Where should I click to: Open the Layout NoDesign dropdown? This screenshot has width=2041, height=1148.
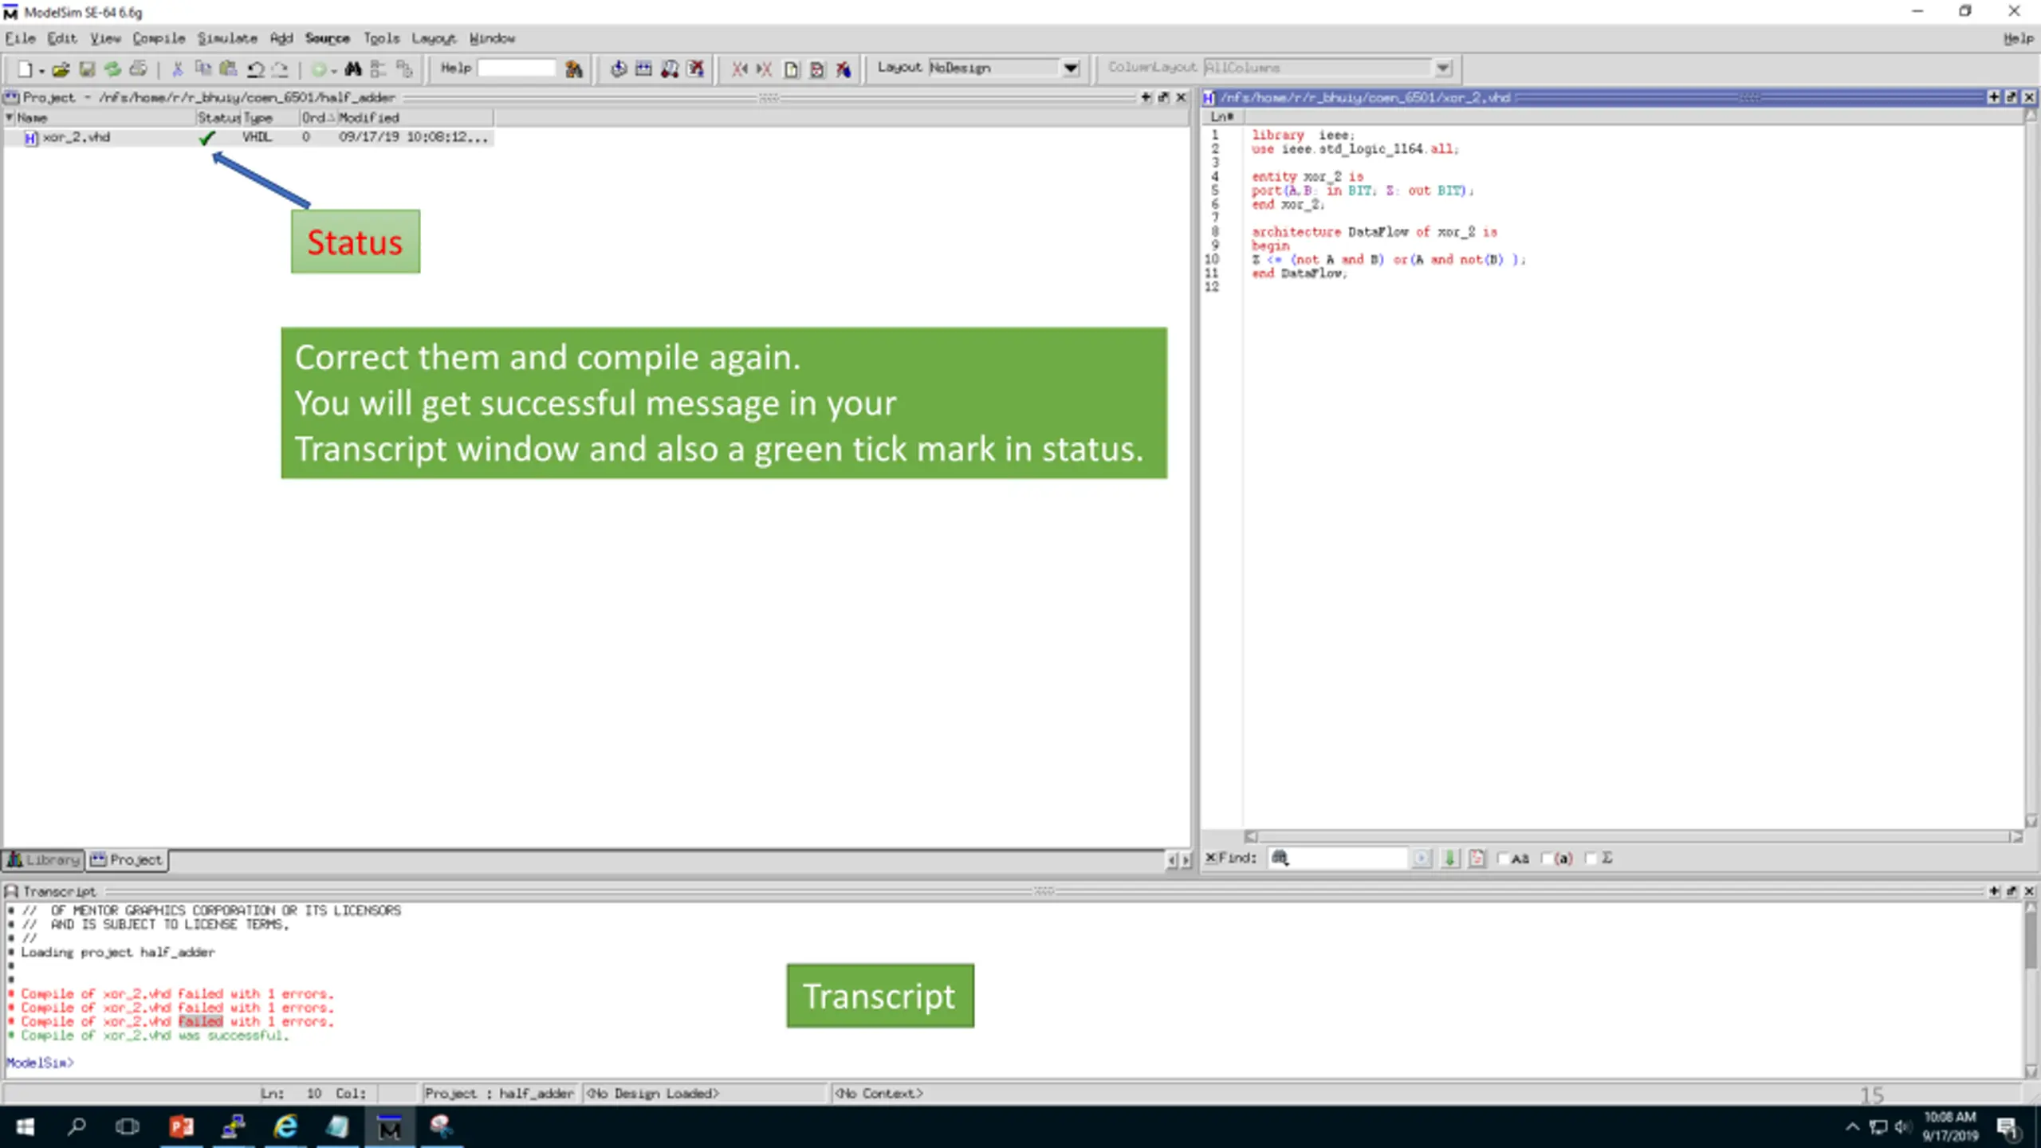1071,68
